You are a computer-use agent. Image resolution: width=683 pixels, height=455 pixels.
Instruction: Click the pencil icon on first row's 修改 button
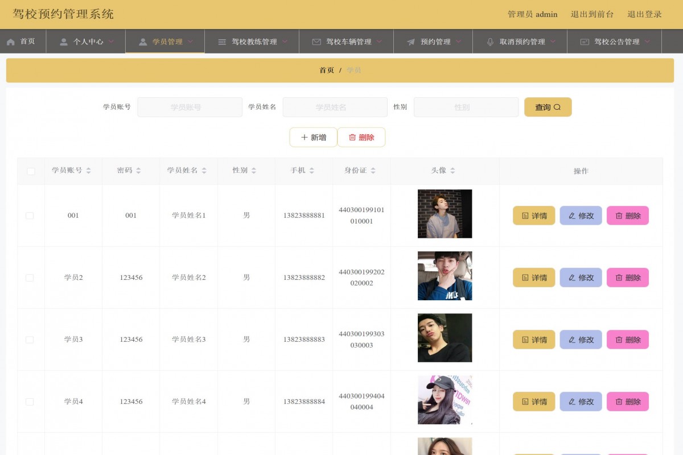coord(571,216)
